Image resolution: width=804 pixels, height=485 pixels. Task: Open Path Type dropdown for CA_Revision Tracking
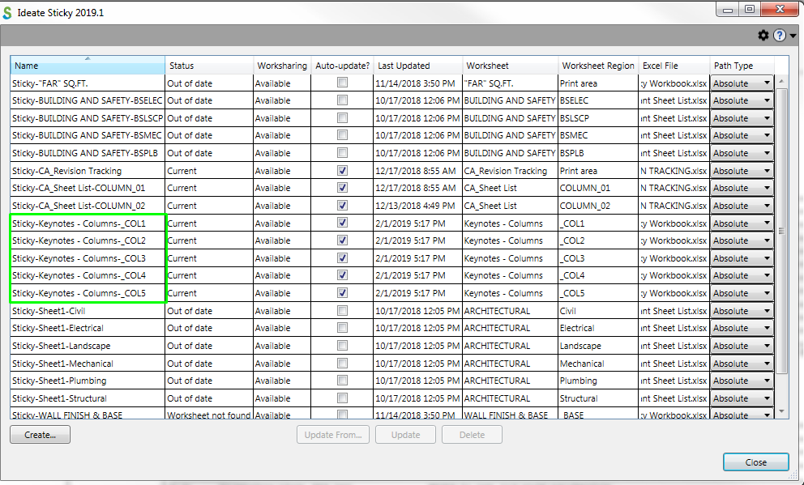pos(742,171)
